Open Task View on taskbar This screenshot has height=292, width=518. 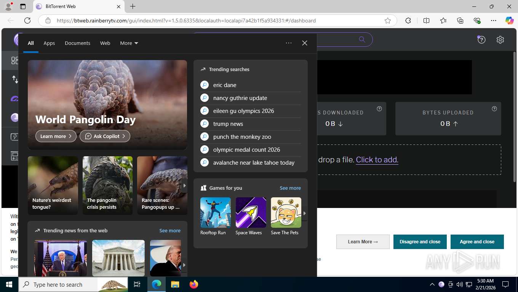tap(137, 284)
